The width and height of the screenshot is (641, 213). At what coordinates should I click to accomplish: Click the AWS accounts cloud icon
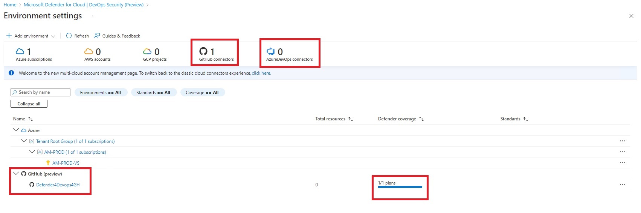89,51
